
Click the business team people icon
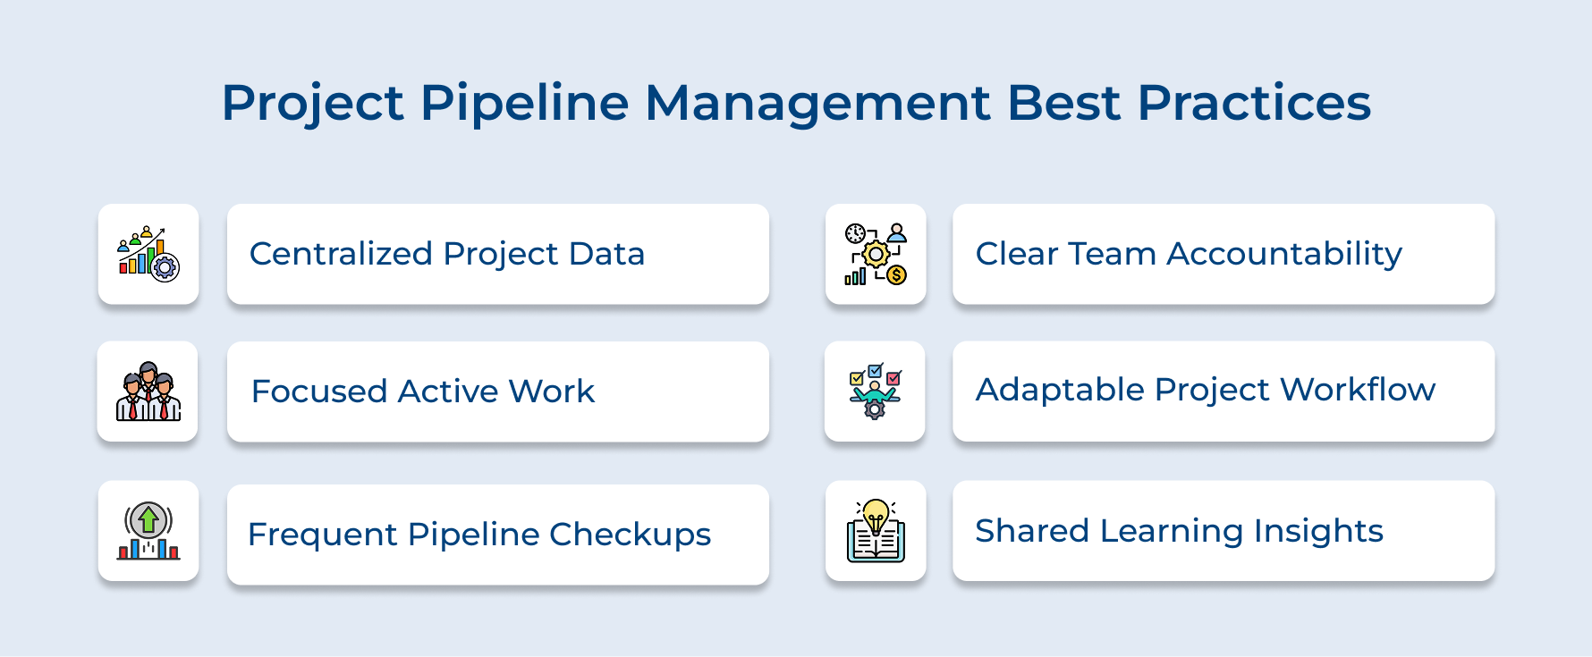click(x=148, y=392)
